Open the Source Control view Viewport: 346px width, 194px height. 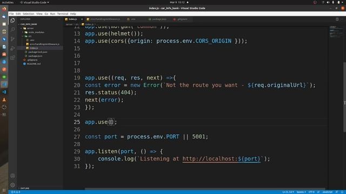[x=12, y=39]
